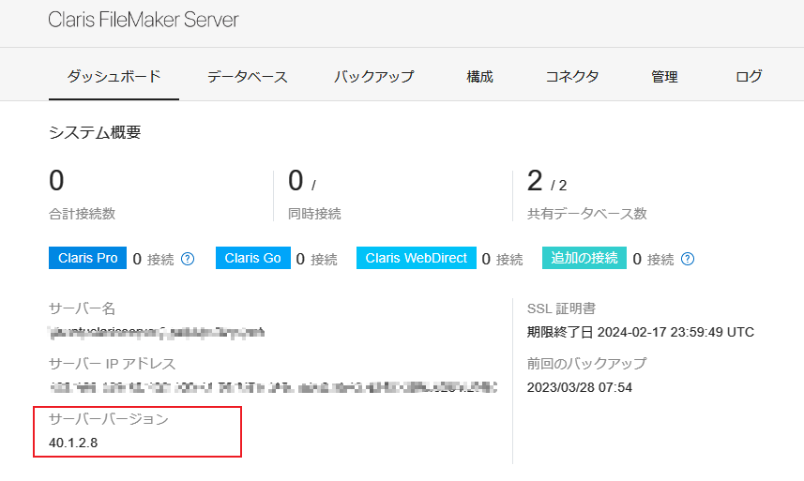Click the SSL certificate expiration date
The height and width of the screenshot is (481, 804).
[x=641, y=332]
